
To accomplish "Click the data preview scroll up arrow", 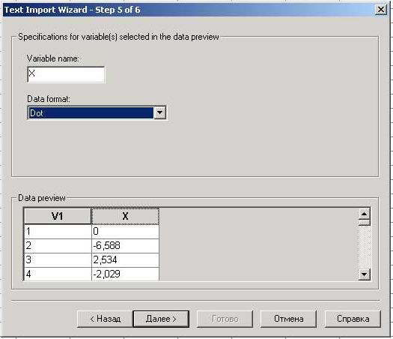I will click(x=364, y=214).
